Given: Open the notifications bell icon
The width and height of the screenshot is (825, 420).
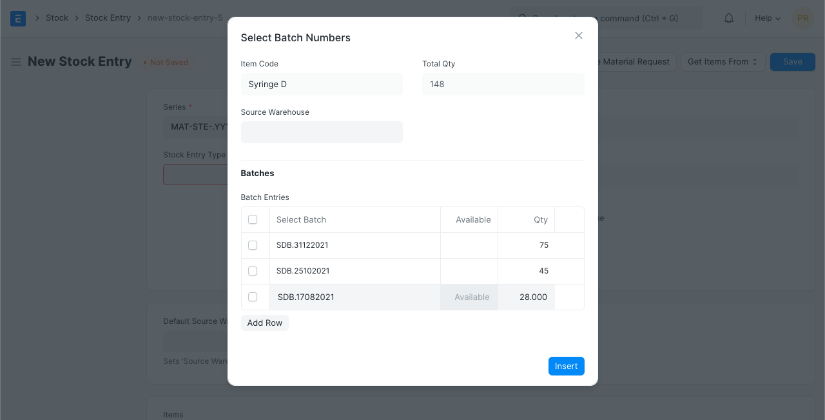Looking at the screenshot, I should click(729, 18).
